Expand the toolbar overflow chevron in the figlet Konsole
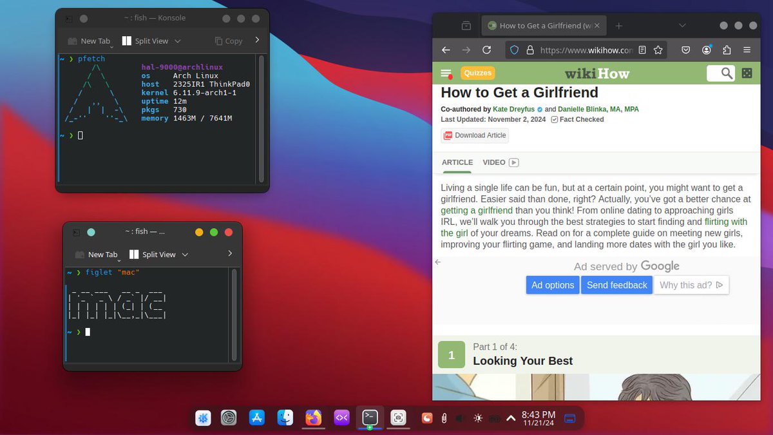The height and width of the screenshot is (435, 773). point(230,254)
